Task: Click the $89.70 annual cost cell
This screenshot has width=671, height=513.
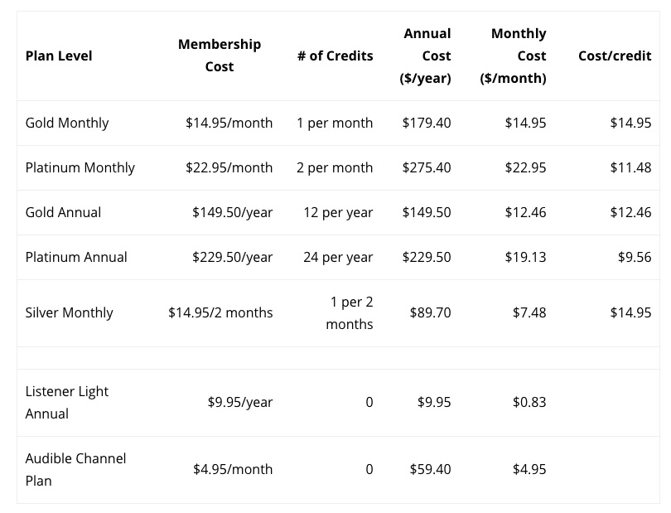Action: tap(430, 312)
